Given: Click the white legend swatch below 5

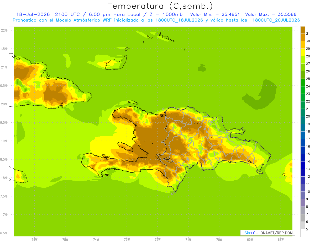Looking at the screenshot, I should 303,233.
